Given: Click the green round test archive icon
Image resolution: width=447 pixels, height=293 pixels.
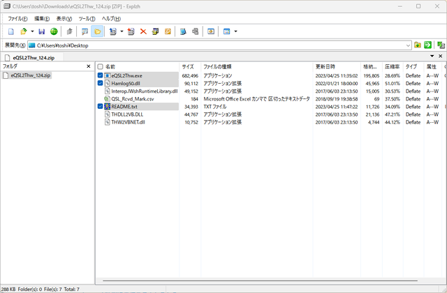Looking at the screenshot, I should click(x=54, y=31).
